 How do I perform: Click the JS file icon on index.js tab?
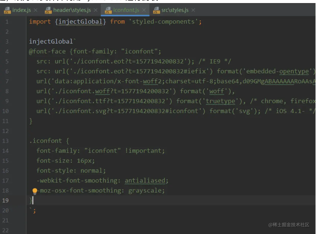(x=7, y=10)
